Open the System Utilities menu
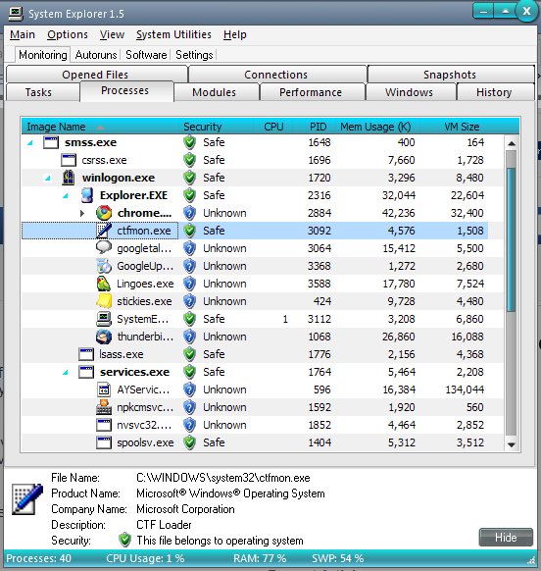The height and width of the screenshot is (571, 541). point(173,34)
